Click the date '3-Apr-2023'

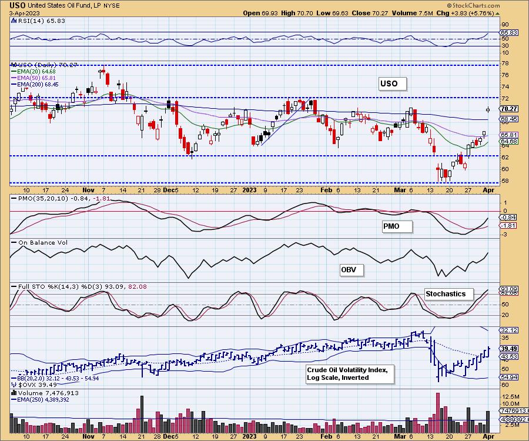pyautogui.click(x=25, y=14)
